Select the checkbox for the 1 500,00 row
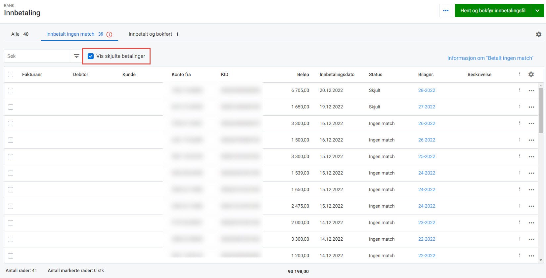 click(x=11, y=140)
